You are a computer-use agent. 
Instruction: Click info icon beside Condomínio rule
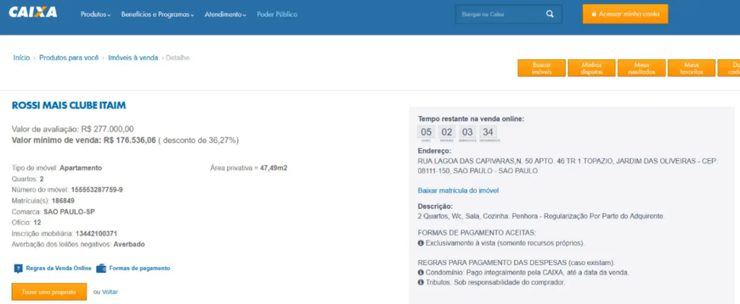click(421, 272)
